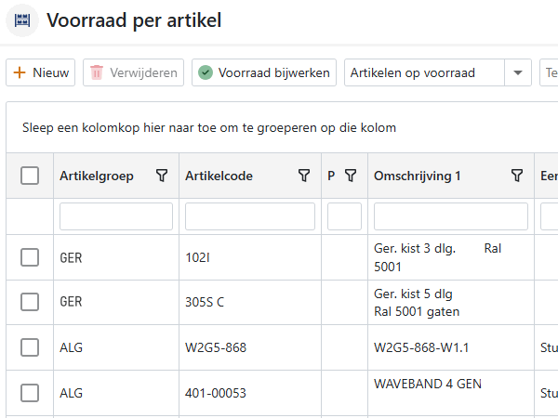Open filter for Omschrijving 1 column
Image resolution: width=558 pixels, height=418 pixels.
point(518,176)
